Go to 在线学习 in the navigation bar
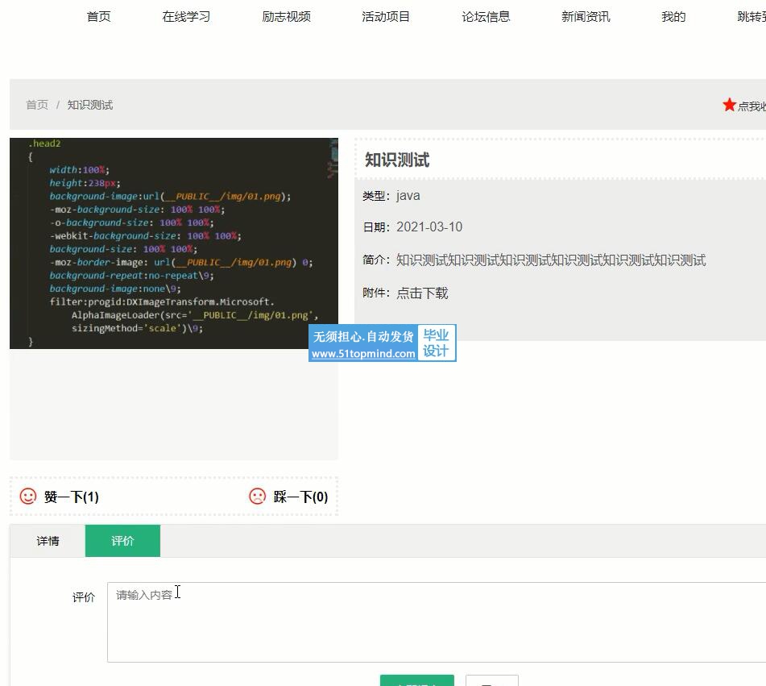The image size is (766, 686). pos(186,17)
